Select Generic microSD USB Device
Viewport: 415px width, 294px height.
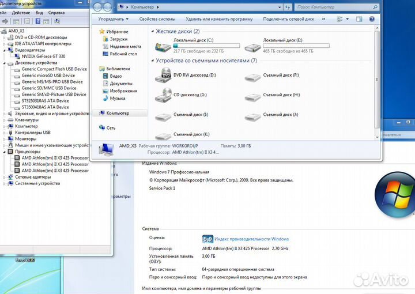pos(48,76)
